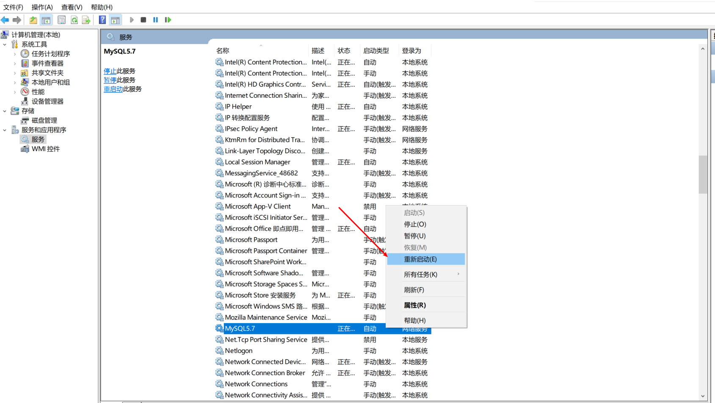Choose 帮助(H) in context menu
Screen dimensions: 715x403
pyautogui.click(x=426, y=320)
